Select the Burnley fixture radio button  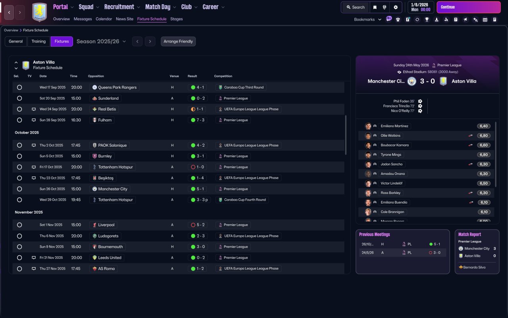19,156
